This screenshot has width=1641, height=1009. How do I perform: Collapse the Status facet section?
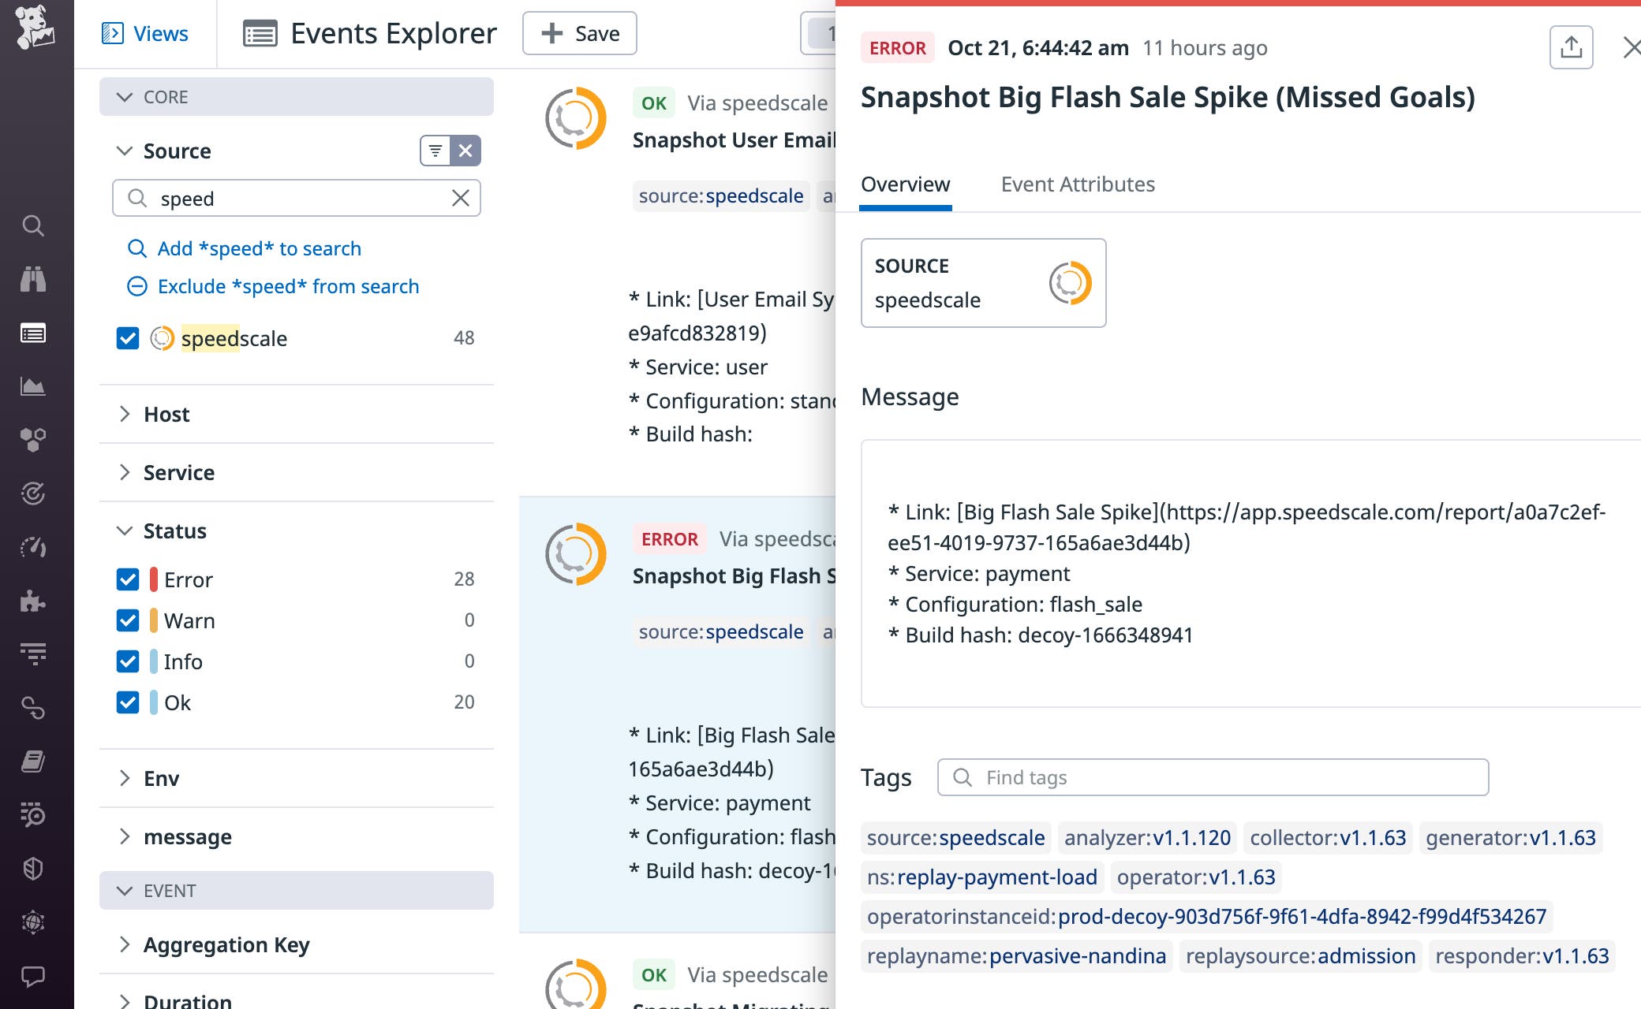click(x=124, y=531)
